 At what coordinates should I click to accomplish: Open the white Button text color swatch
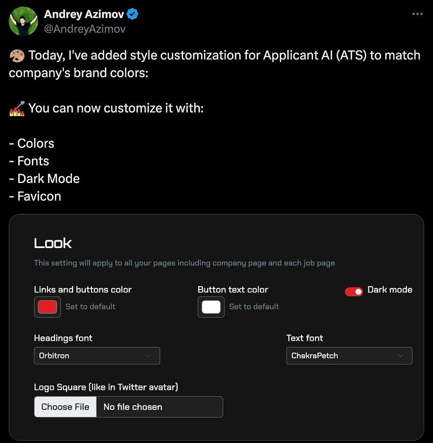[x=211, y=307]
